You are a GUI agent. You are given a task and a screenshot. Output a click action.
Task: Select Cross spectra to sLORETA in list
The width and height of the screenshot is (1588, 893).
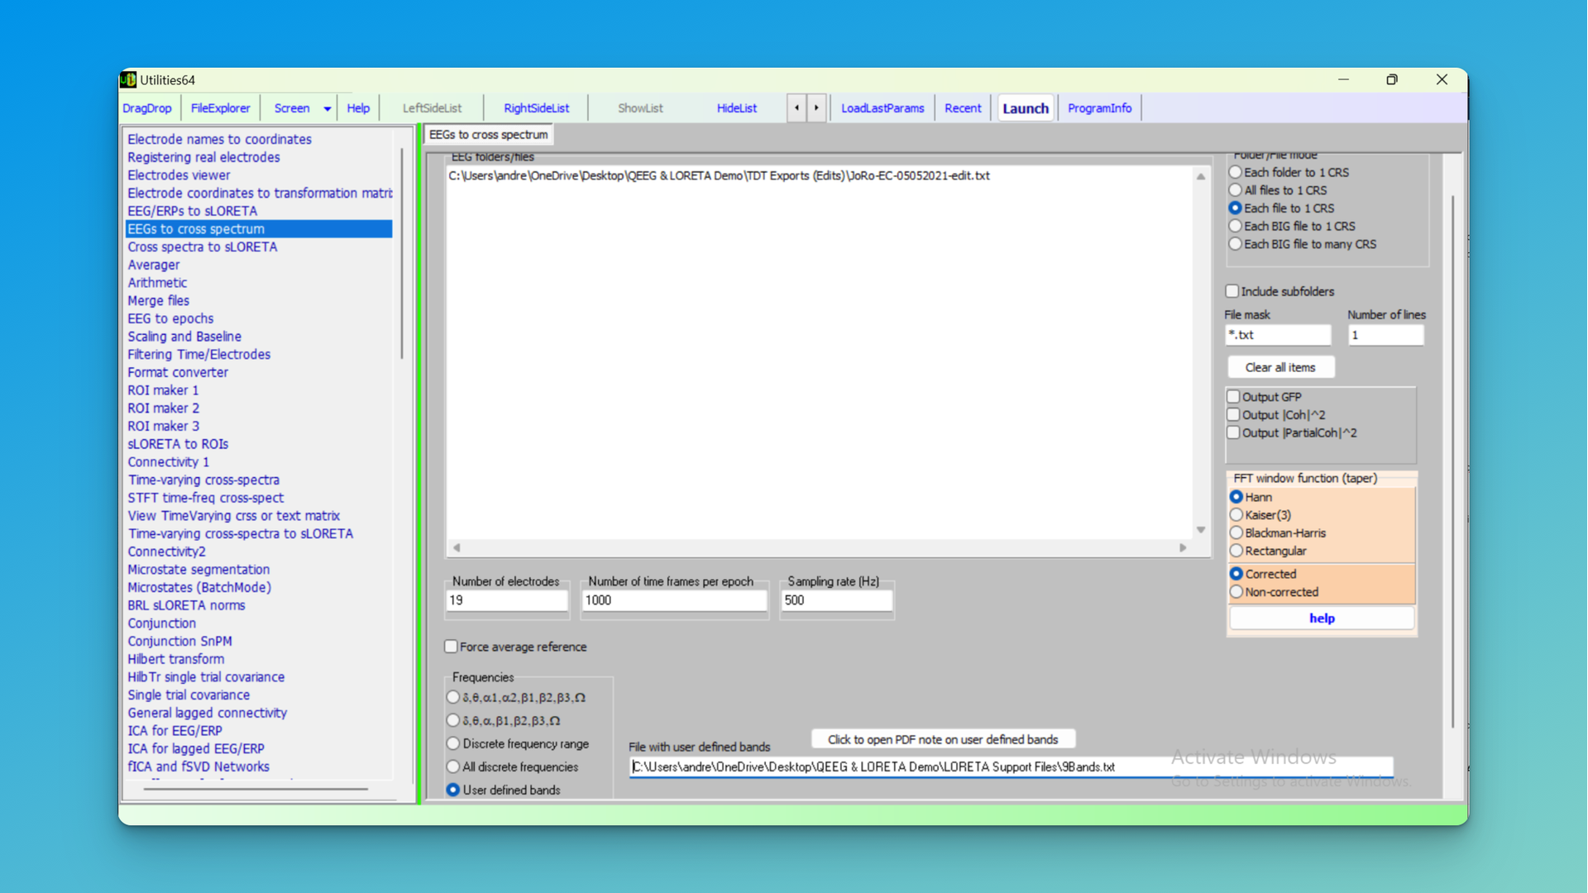[x=203, y=246]
